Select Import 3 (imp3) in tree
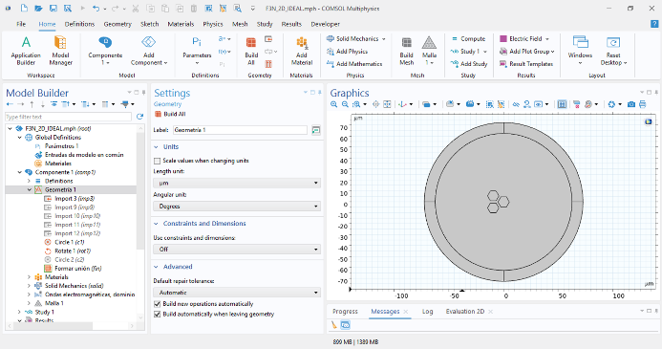Screen dimensions: 662x349 [x=75, y=199]
